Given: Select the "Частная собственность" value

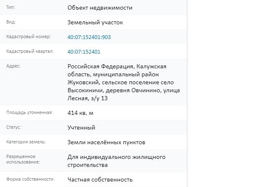Looking at the screenshot, I should tap(100, 179).
